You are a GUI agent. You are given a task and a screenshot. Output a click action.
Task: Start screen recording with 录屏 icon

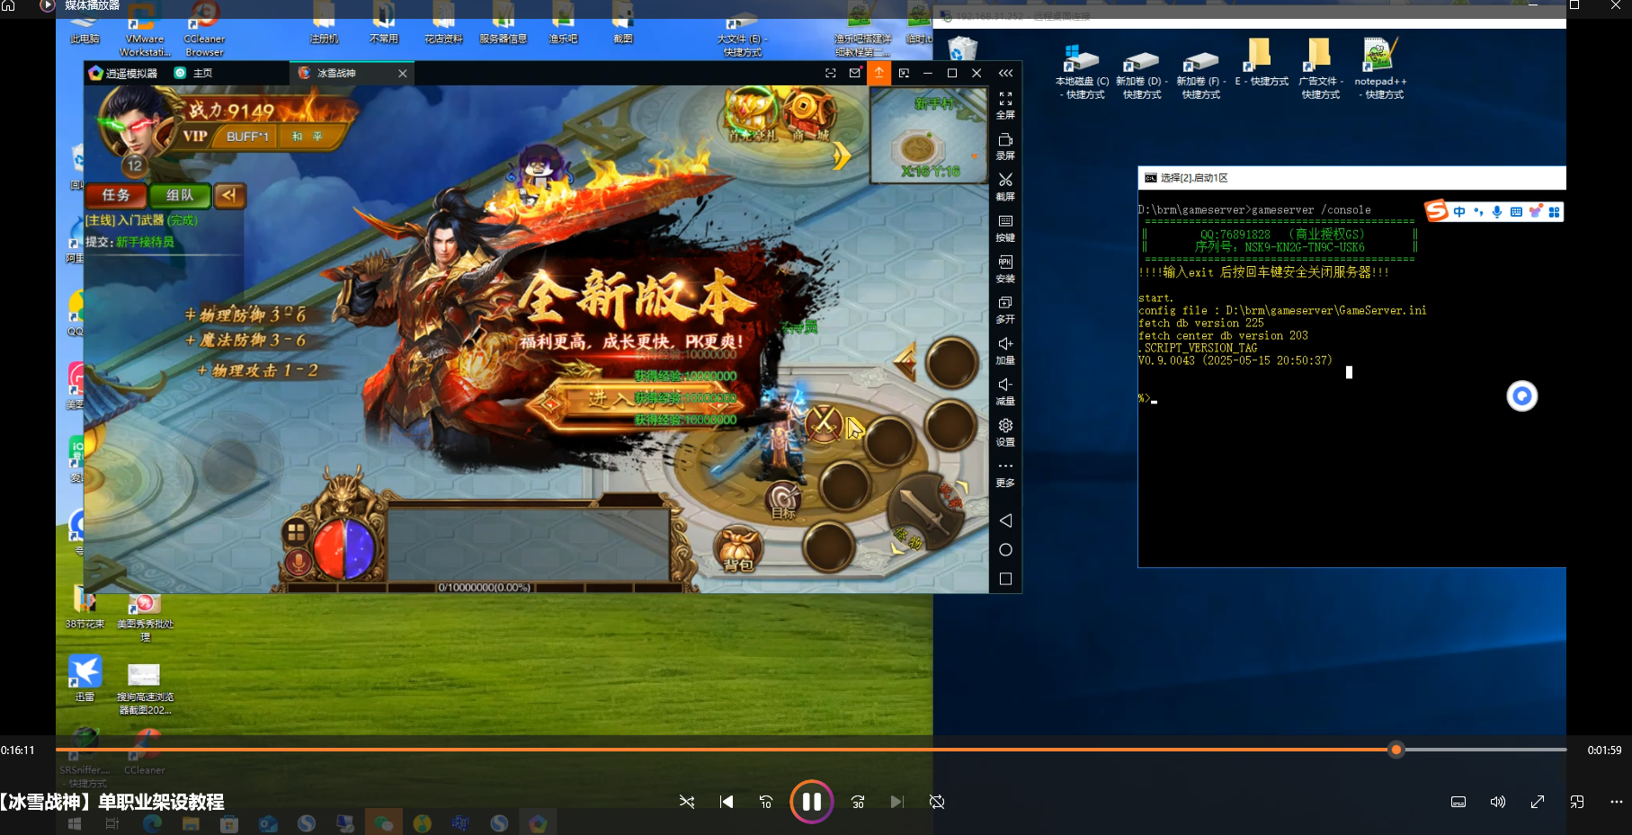[x=1005, y=140]
